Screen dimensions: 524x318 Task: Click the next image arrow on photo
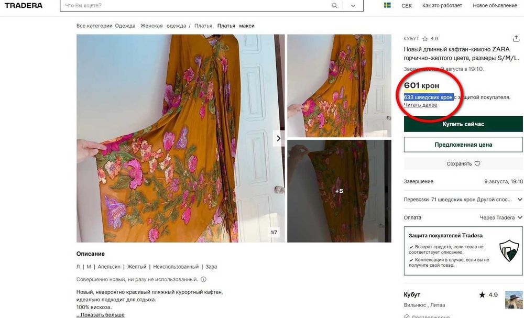(x=278, y=138)
